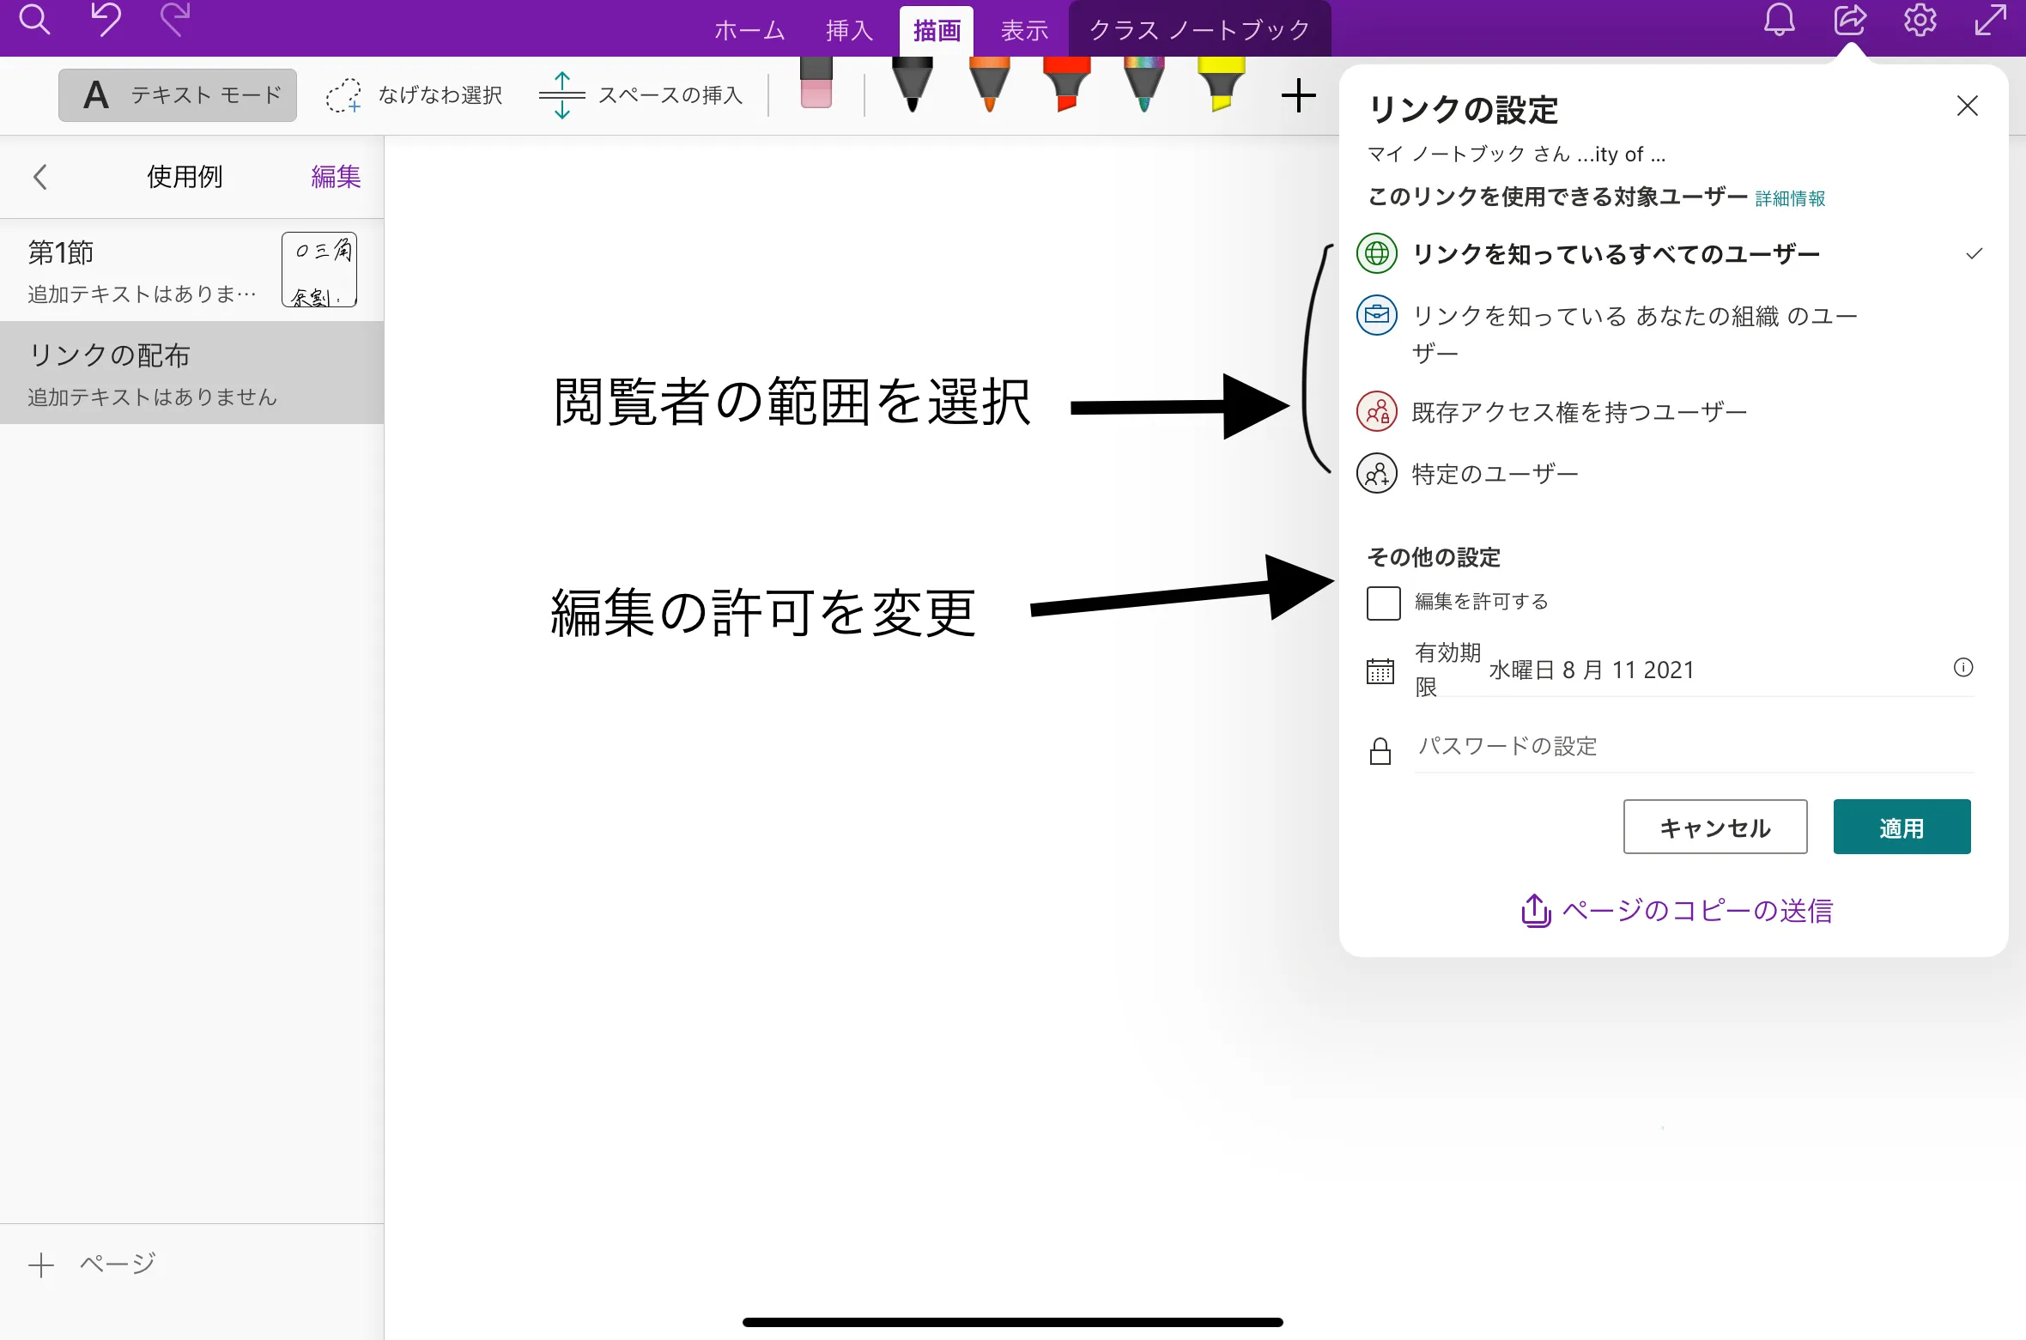
Task: Check the 編集を許可する checkbox
Action: click(1383, 603)
